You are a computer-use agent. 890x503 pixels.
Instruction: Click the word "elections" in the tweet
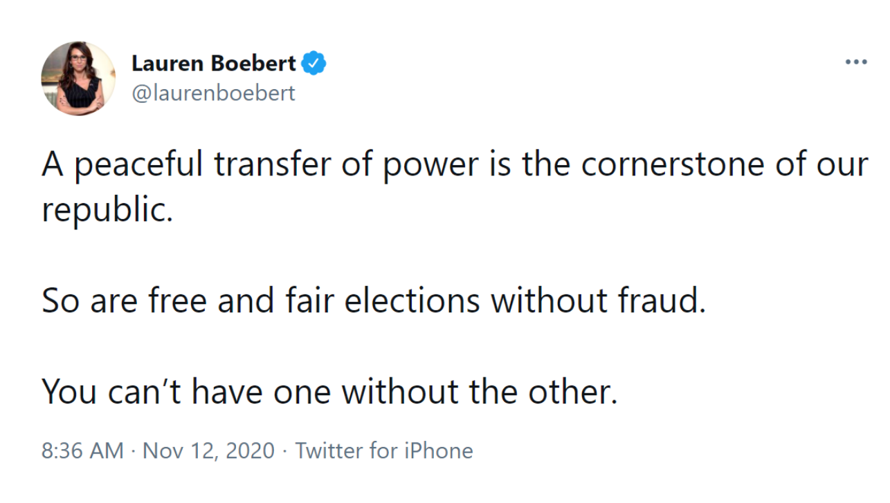click(412, 301)
